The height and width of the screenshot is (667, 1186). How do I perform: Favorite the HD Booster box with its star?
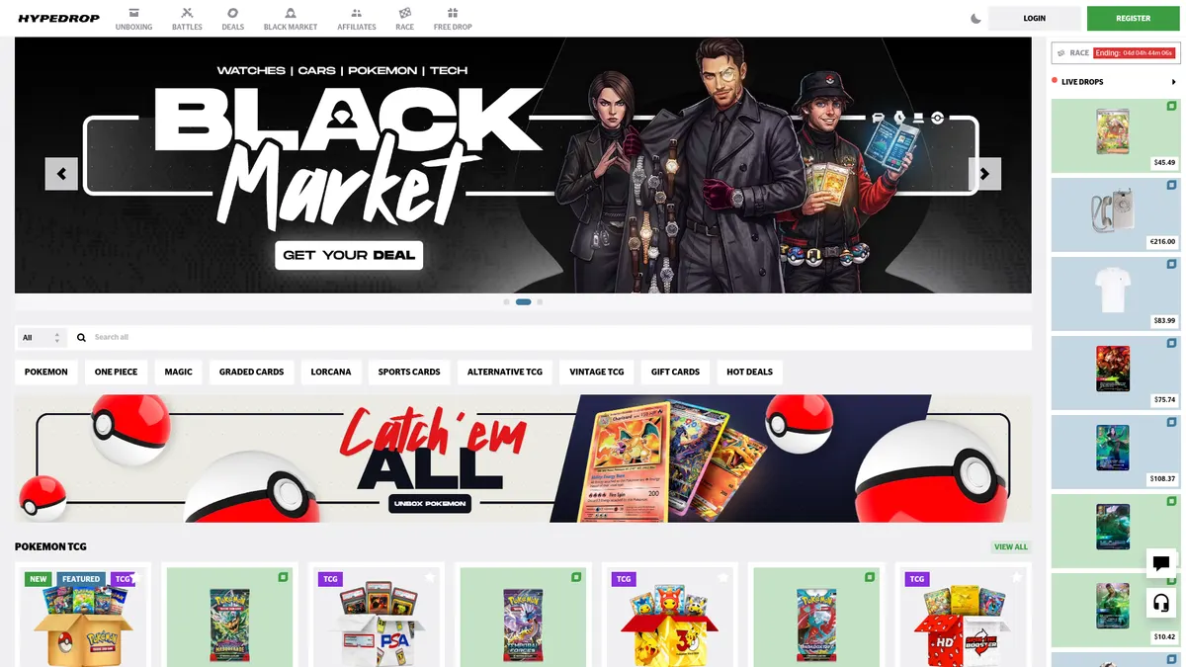click(x=1016, y=578)
